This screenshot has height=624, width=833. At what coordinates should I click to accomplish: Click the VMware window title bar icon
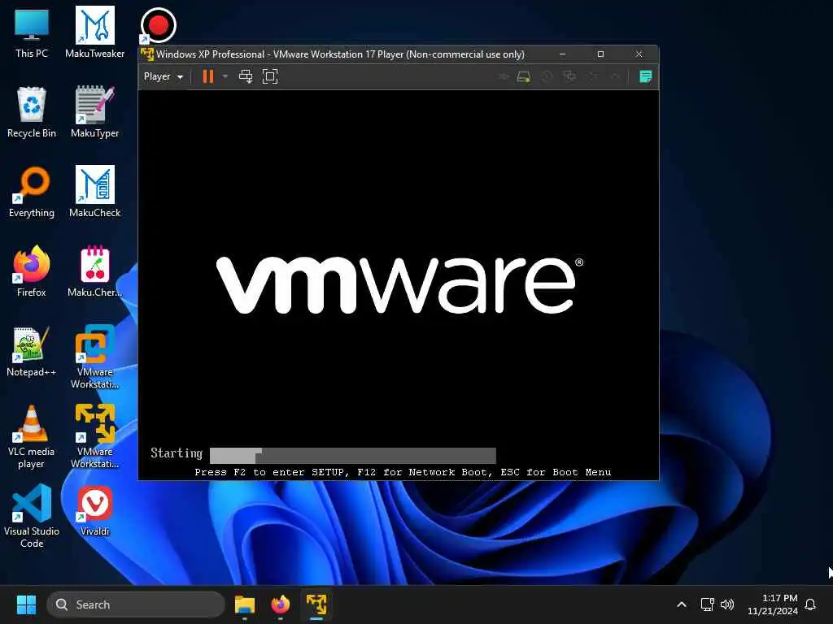pyautogui.click(x=147, y=54)
